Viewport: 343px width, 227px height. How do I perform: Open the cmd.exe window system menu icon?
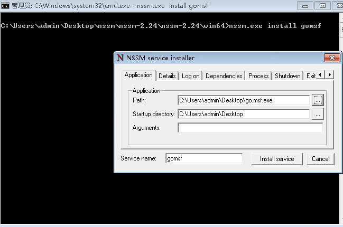(5, 6)
